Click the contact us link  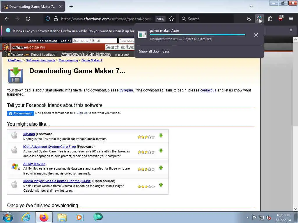208,90
